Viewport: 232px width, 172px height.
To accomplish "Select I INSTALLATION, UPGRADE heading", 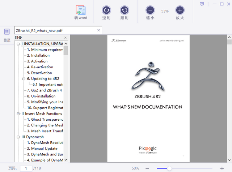I will pos(42,44).
